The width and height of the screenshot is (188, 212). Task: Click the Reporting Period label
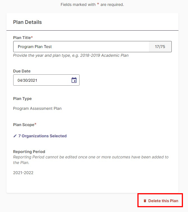[29, 152]
